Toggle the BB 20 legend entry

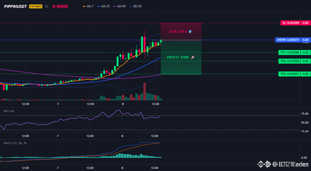coord(136,6)
